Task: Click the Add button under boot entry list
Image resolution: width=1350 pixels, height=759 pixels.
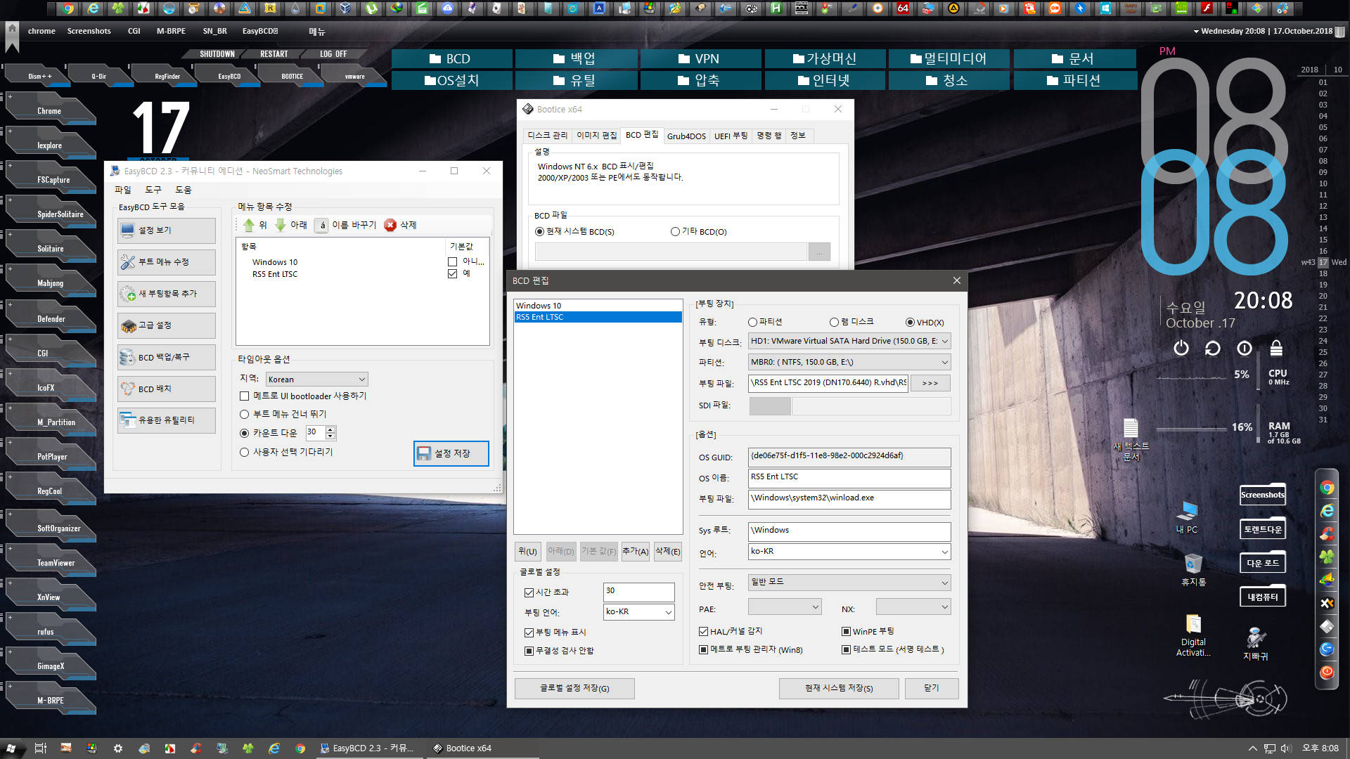Action: click(635, 552)
